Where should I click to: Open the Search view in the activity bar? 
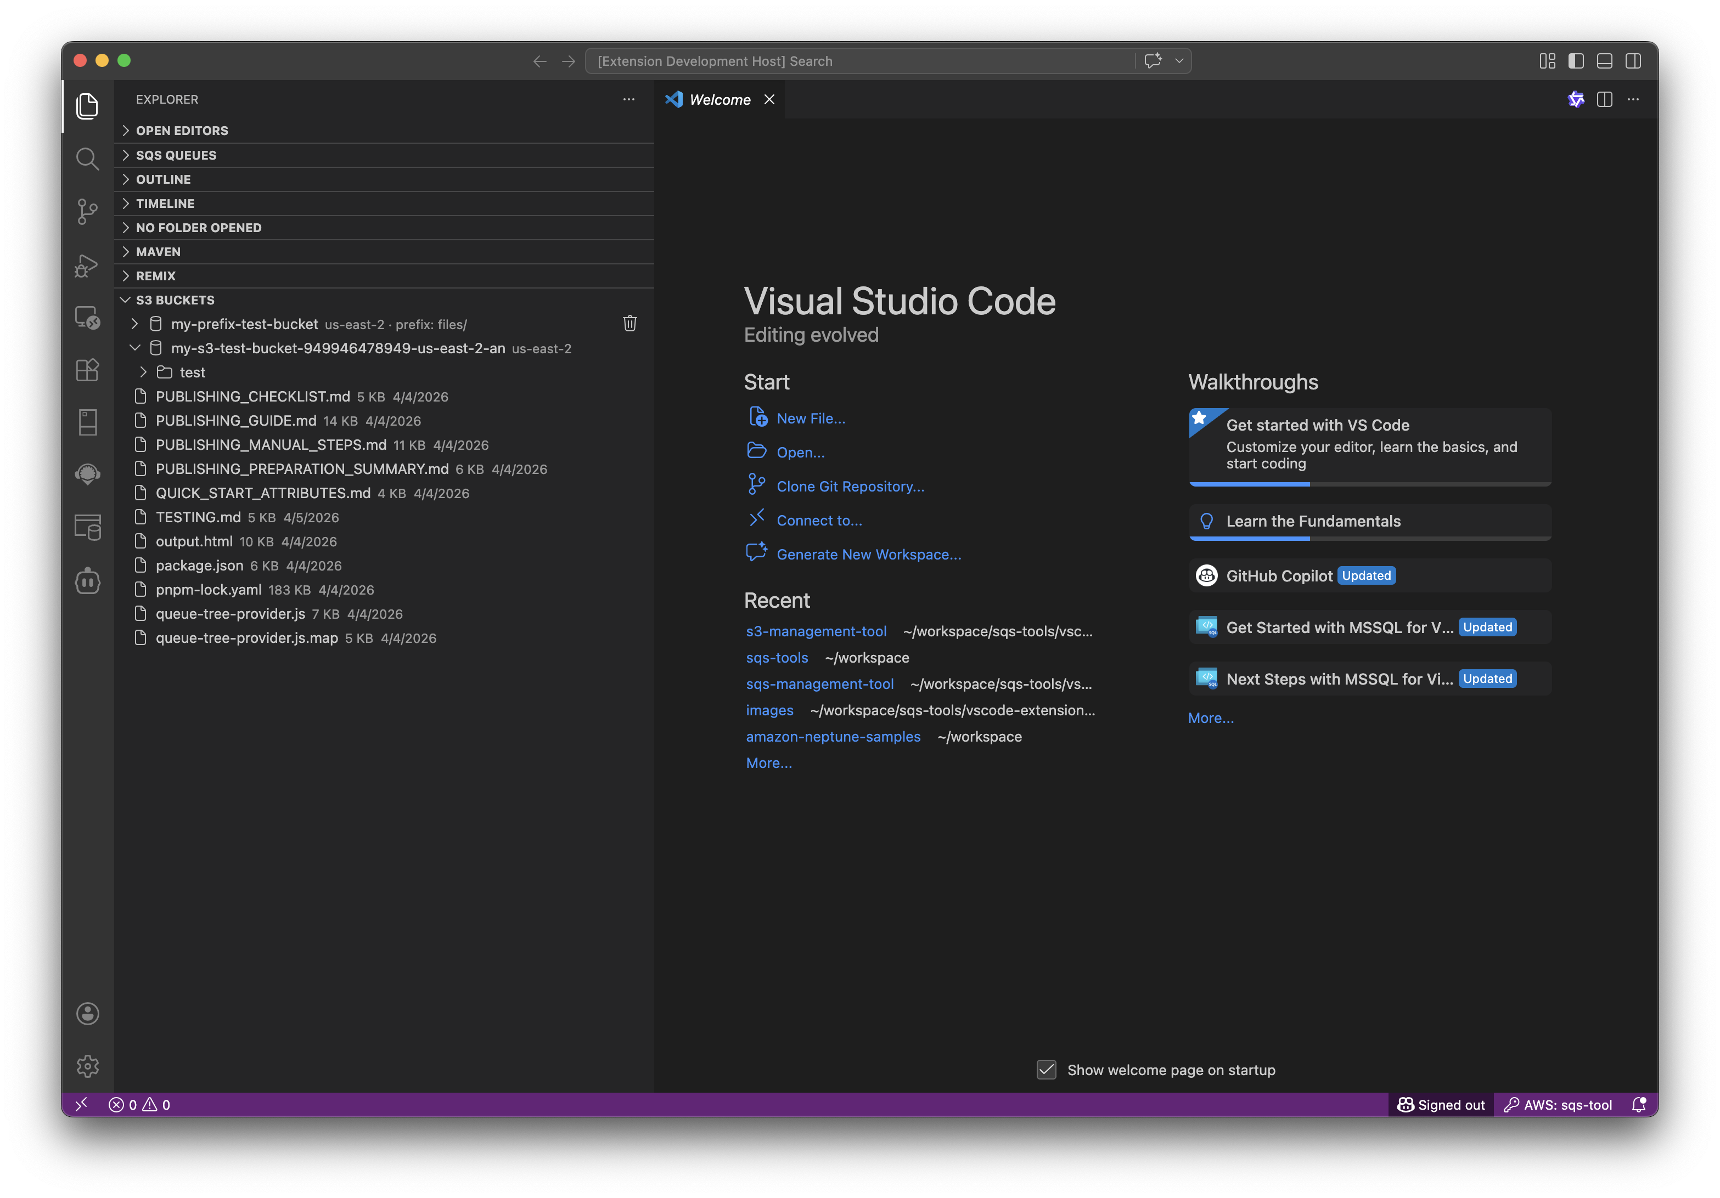(x=88, y=159)
